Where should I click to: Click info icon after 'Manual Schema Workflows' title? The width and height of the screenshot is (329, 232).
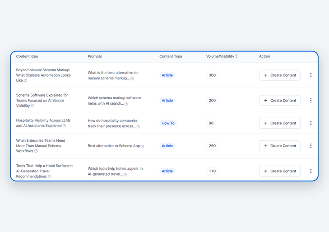[36, 151]
